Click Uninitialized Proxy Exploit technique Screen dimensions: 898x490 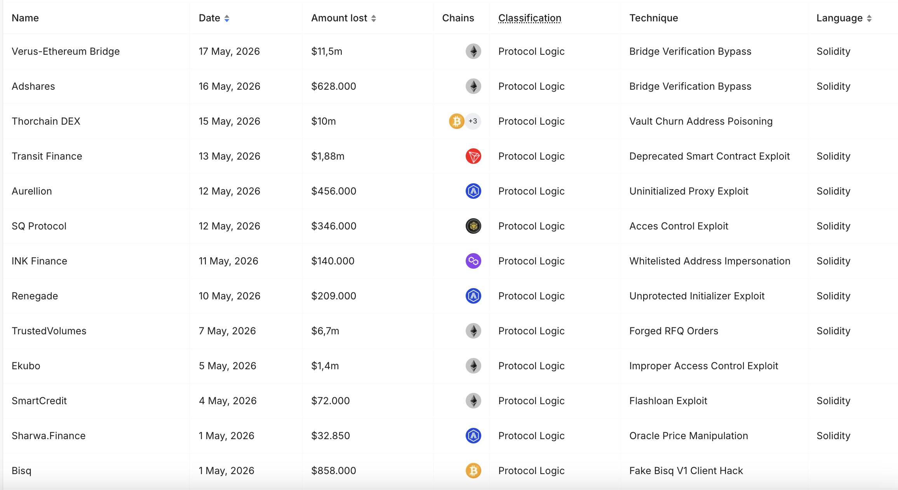[x=689, y=191]
